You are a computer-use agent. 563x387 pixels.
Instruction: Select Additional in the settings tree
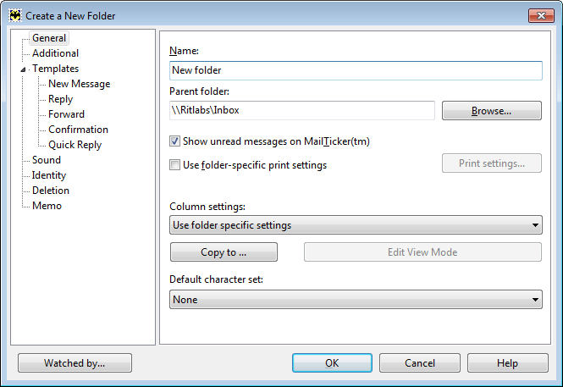(x=55, y=53)
